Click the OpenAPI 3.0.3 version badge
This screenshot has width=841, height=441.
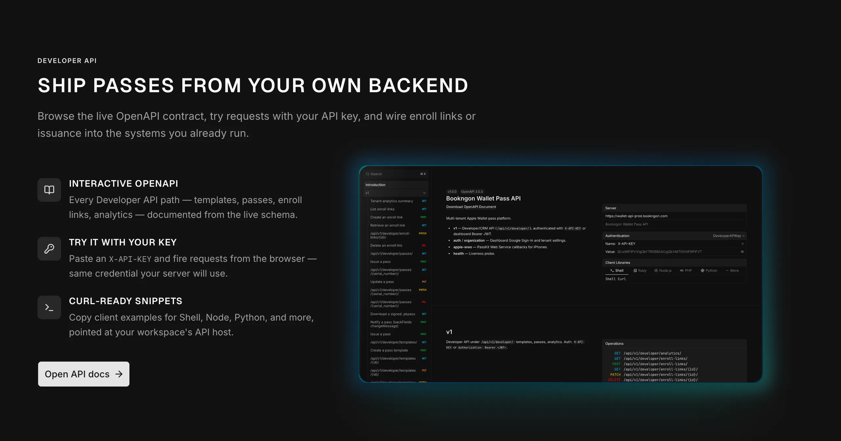[472, 191]
